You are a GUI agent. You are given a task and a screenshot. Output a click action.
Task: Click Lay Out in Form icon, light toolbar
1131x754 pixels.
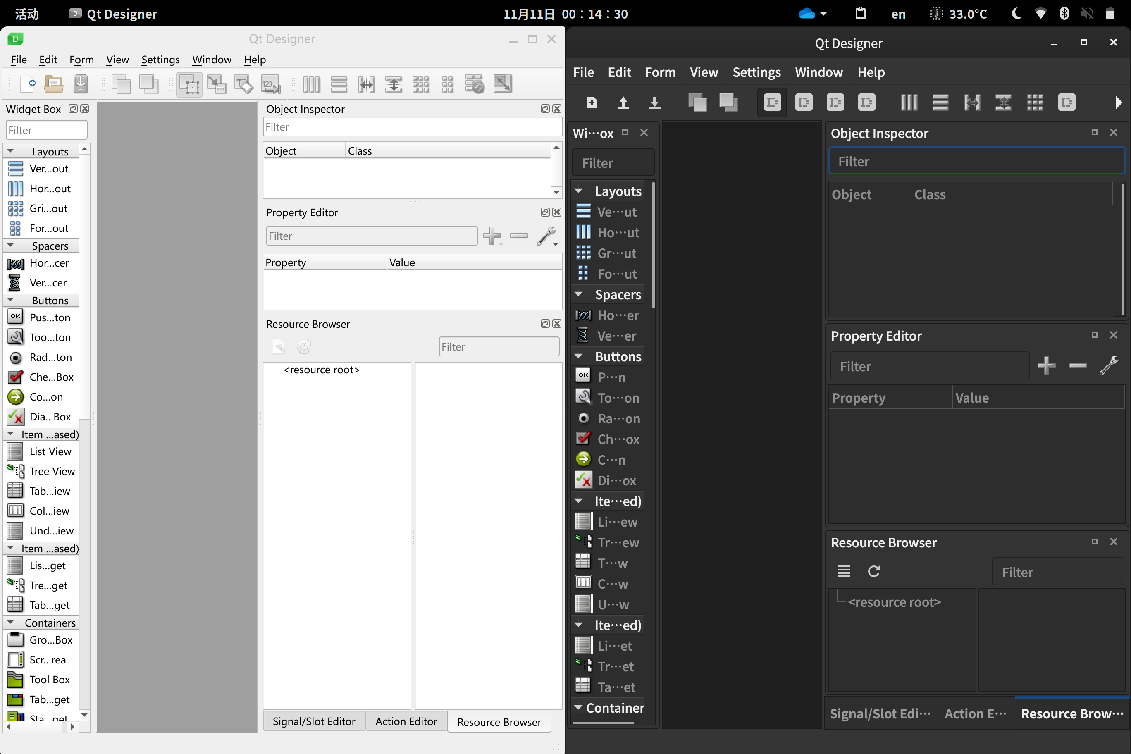448,85
